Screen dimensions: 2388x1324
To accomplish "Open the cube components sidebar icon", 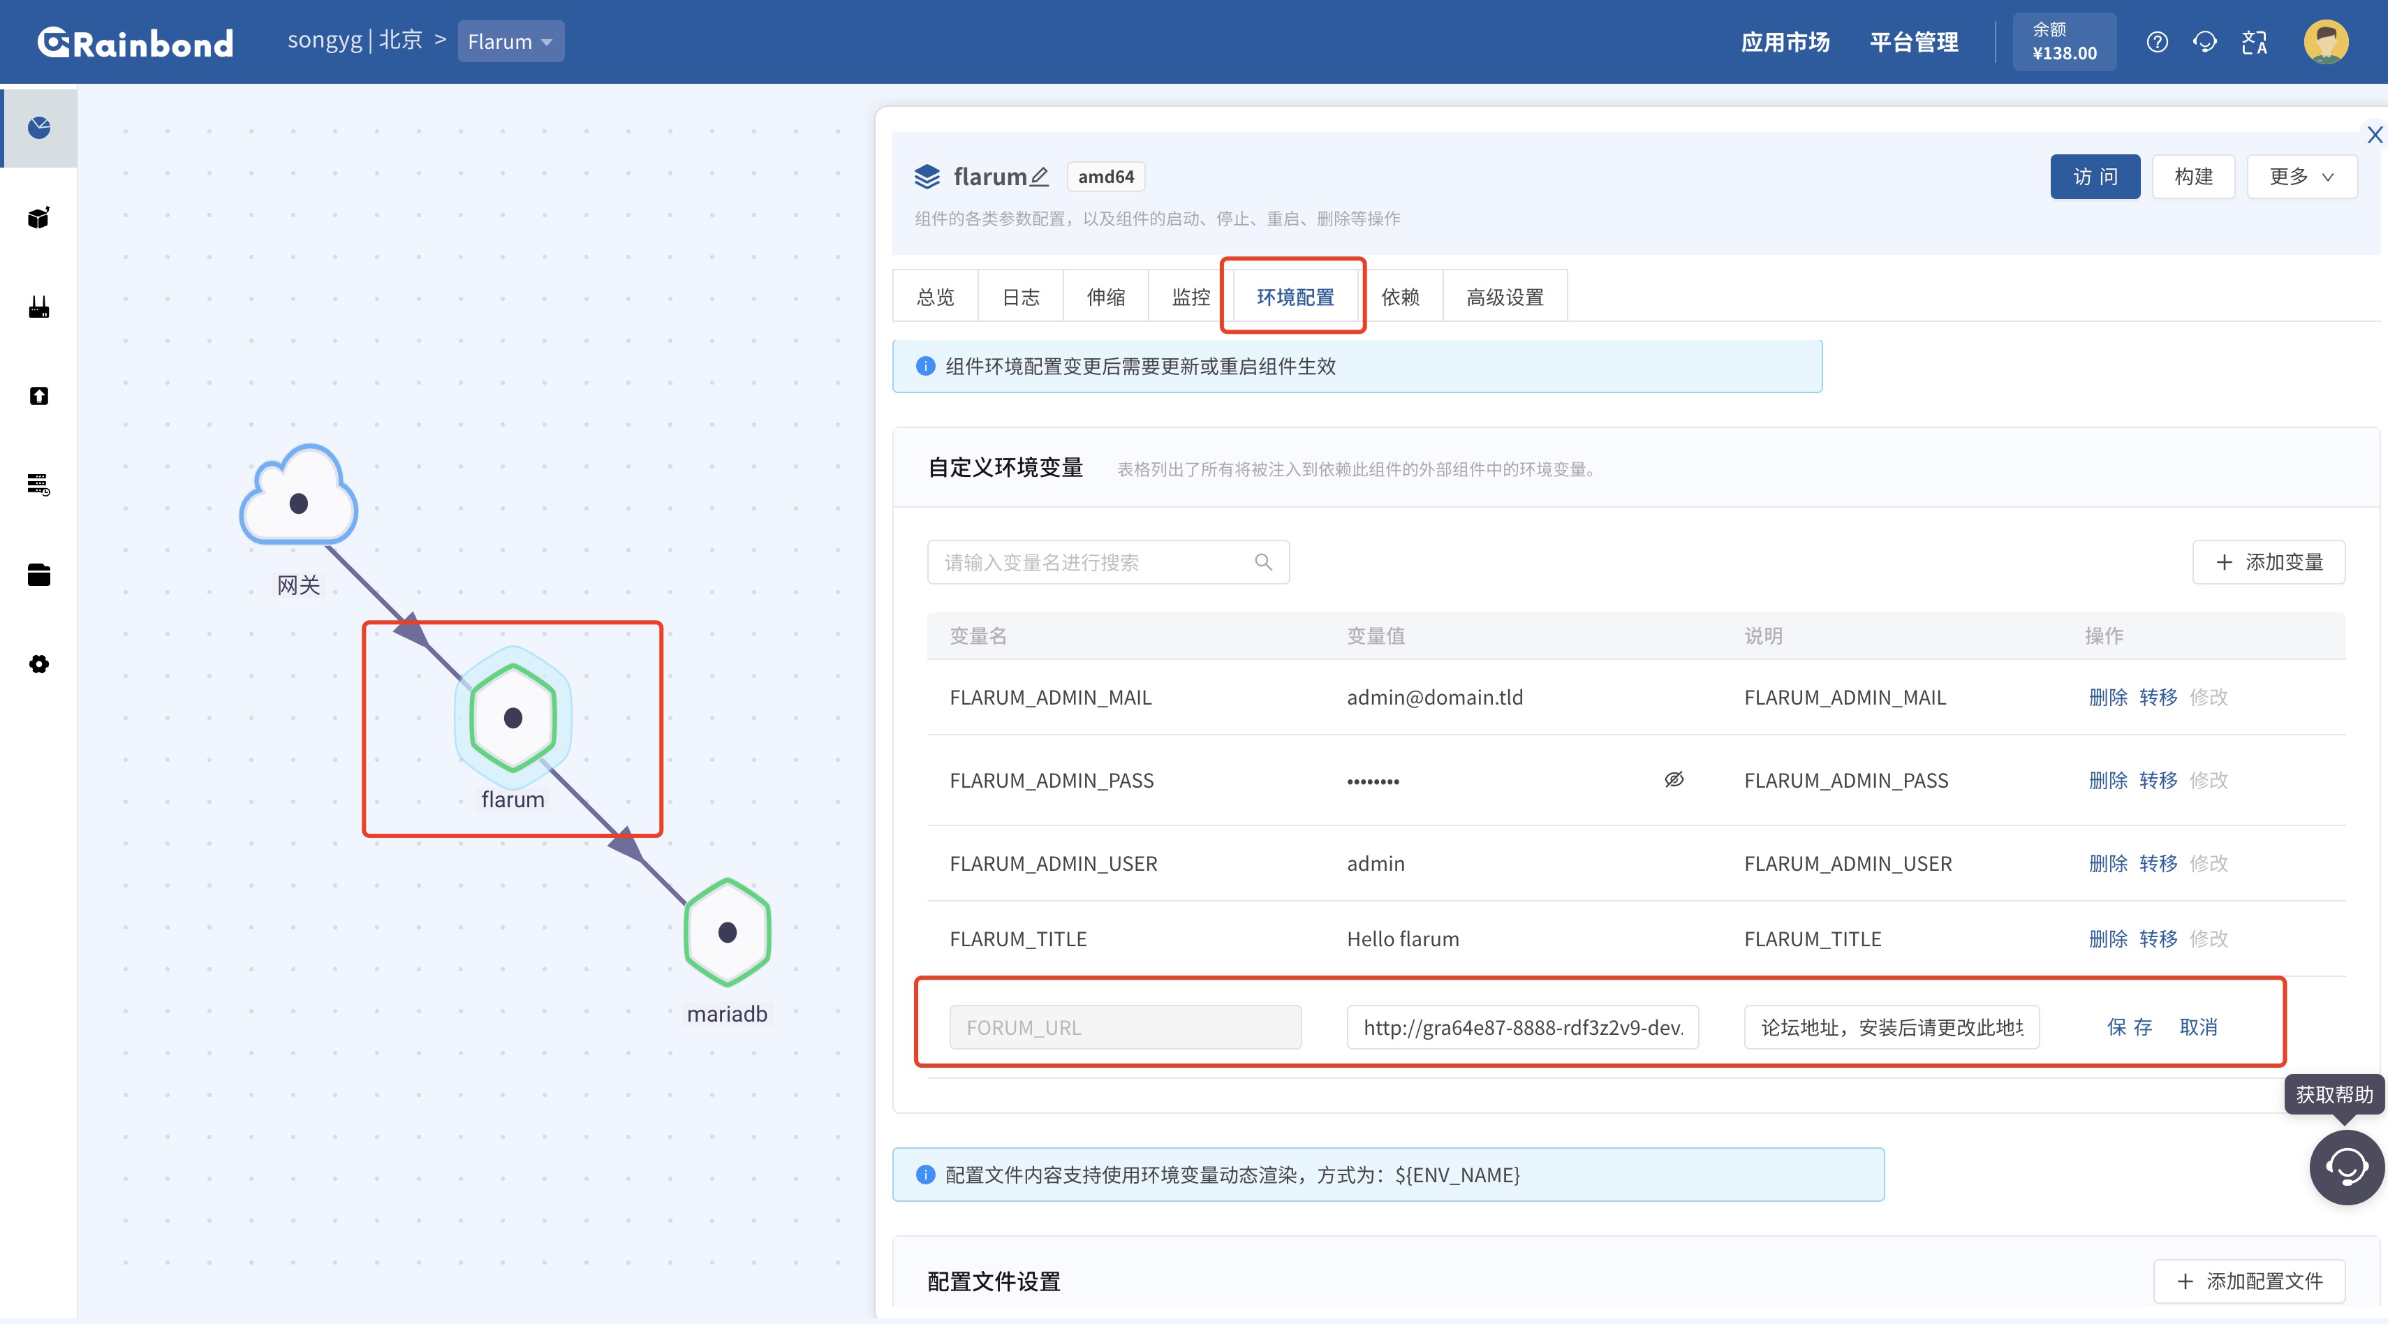I will coord(39,217).
